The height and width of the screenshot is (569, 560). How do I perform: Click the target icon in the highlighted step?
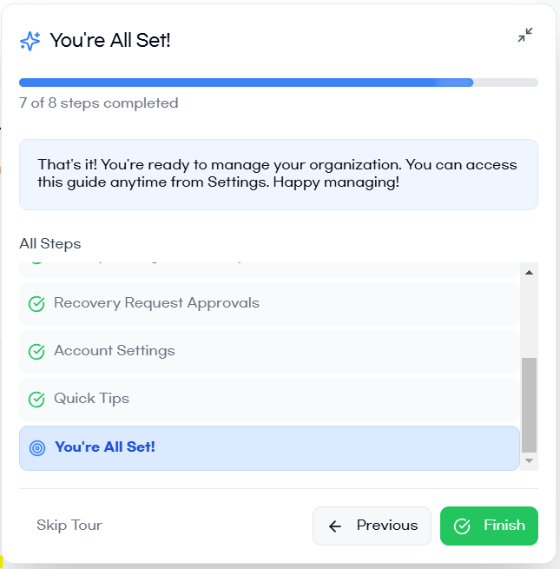[x=36, y=448]
